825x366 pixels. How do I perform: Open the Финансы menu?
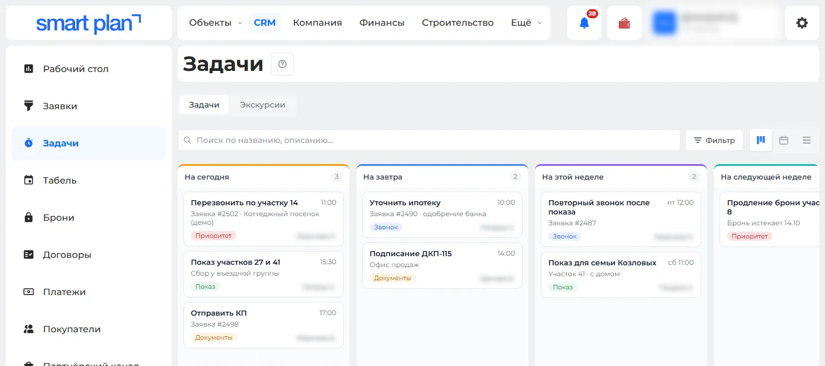coord(382,23)
